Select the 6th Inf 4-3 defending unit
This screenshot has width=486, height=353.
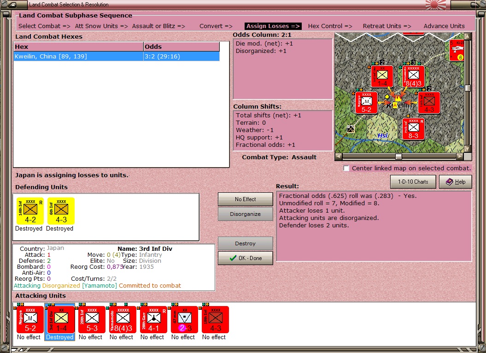61,211
